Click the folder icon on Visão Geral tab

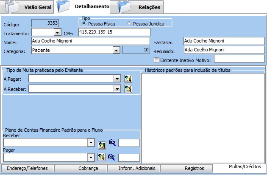[x=12, y=7]
